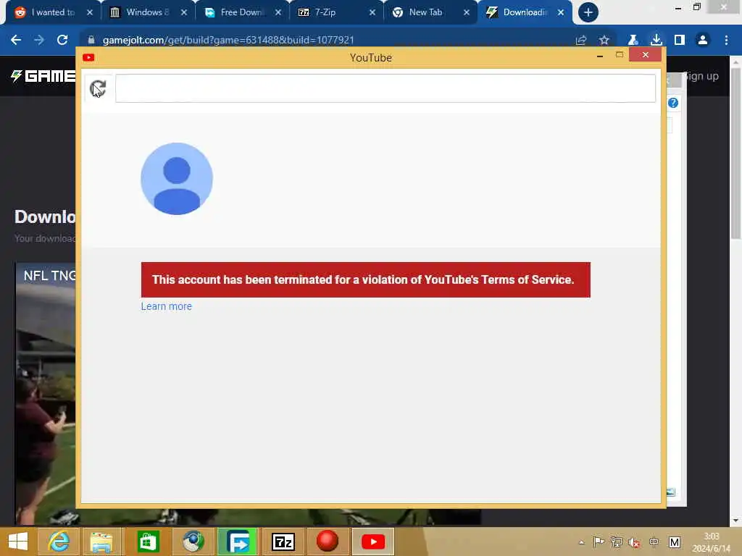The image size is (742, 556).
Task: Click the red ball taskbar icon
Action: click(x=327, y=542)
